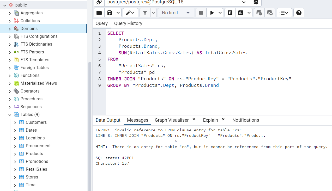Click the connection status link icon
This screenshot has height=191, width=332.
point(99,2)
